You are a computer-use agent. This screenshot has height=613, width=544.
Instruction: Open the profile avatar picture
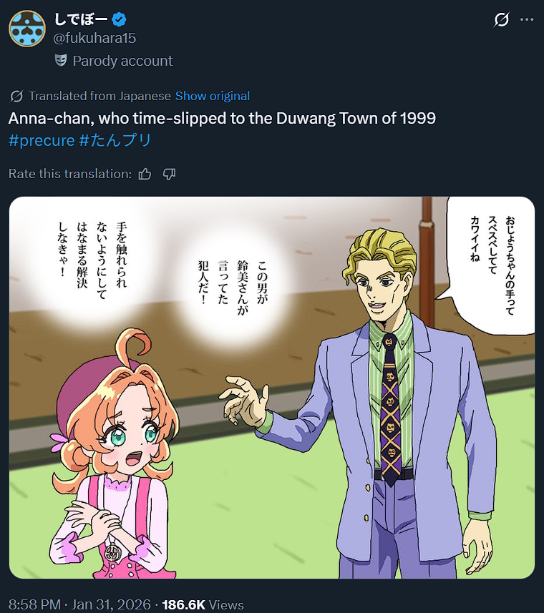[27, 29]
